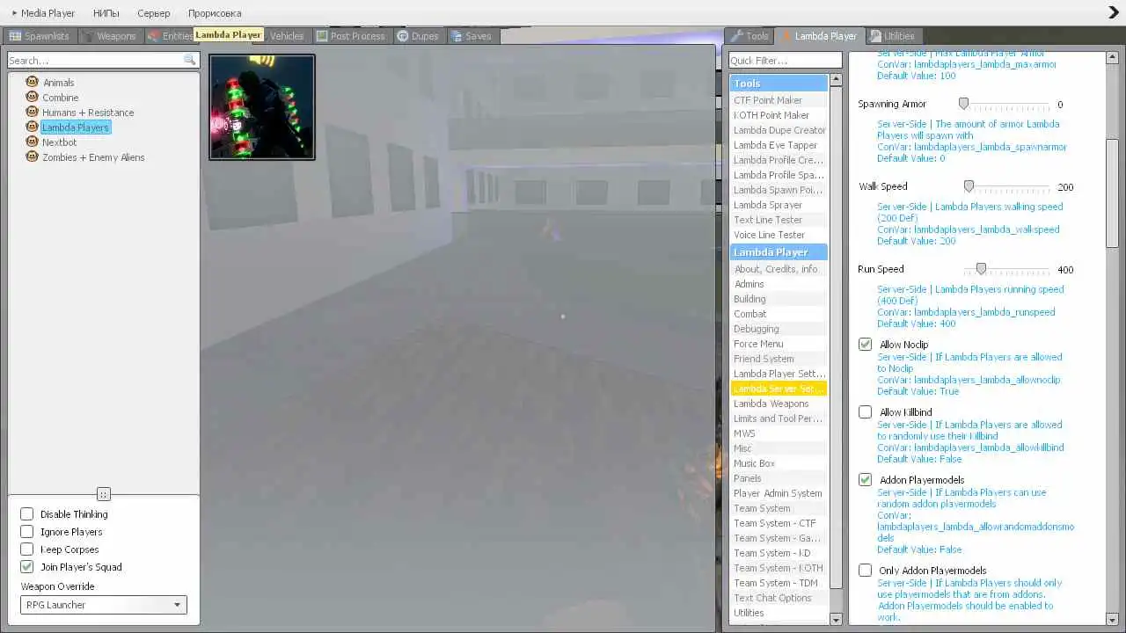
Task: Switch to the Vehicles tab
Action: pyautogui.click(x=287, y=36)
